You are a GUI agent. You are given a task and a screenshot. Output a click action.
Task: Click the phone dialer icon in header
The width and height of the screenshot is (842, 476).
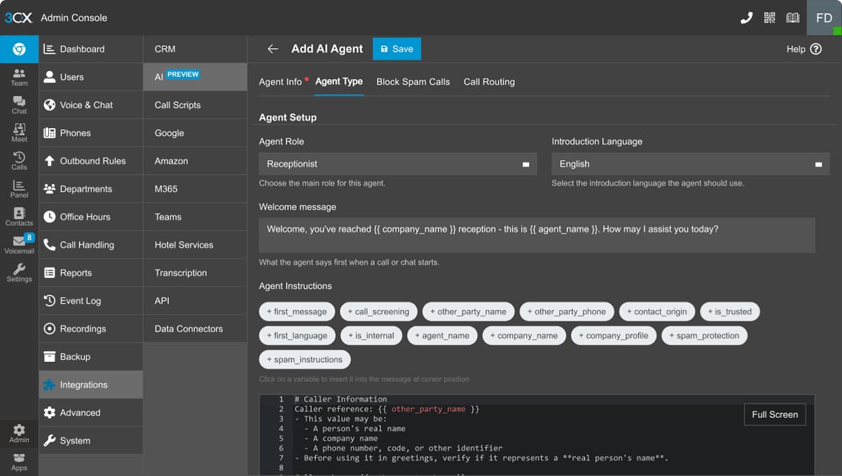click(x=746, y=17)
